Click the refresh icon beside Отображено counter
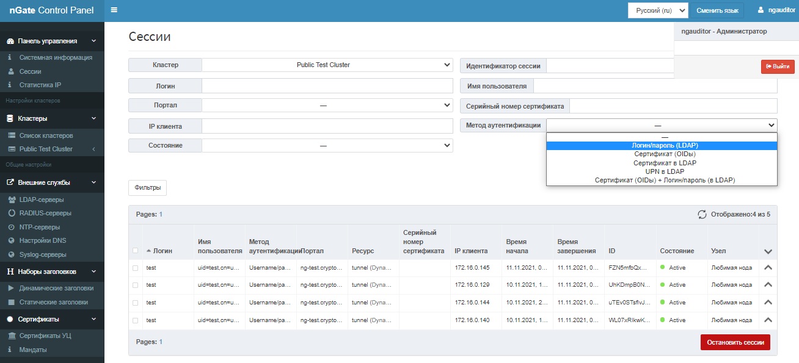Screen dimensions: 799x363 (x=702, y=215)
